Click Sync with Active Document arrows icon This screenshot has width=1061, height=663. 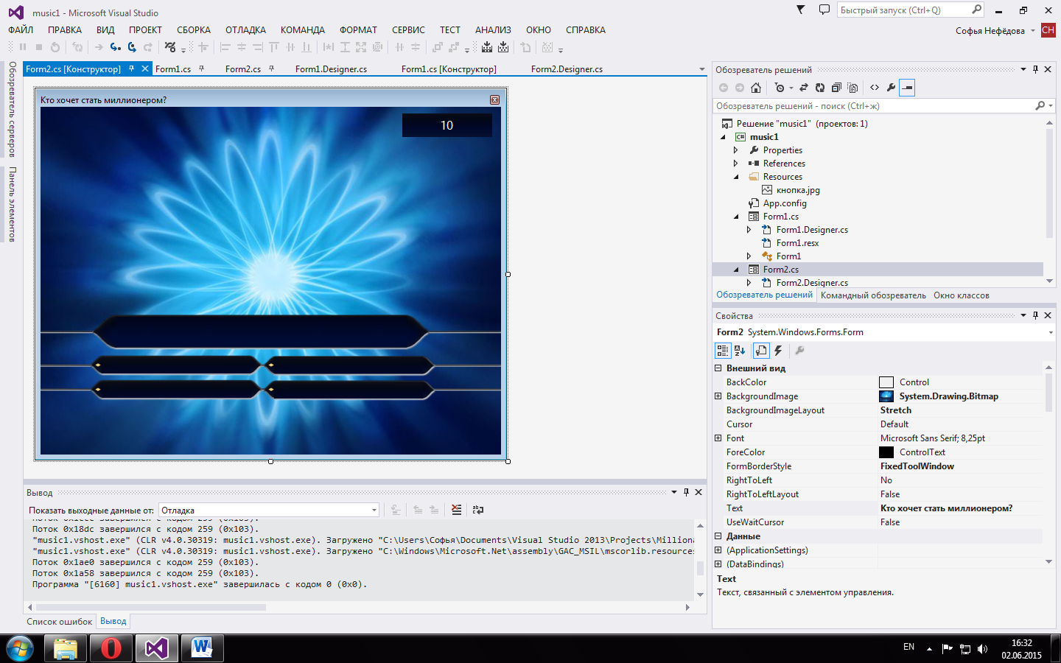pos(804,88)
